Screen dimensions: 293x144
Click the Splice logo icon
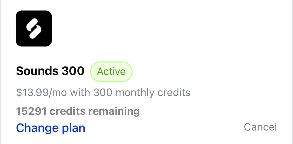click(34, 28)
